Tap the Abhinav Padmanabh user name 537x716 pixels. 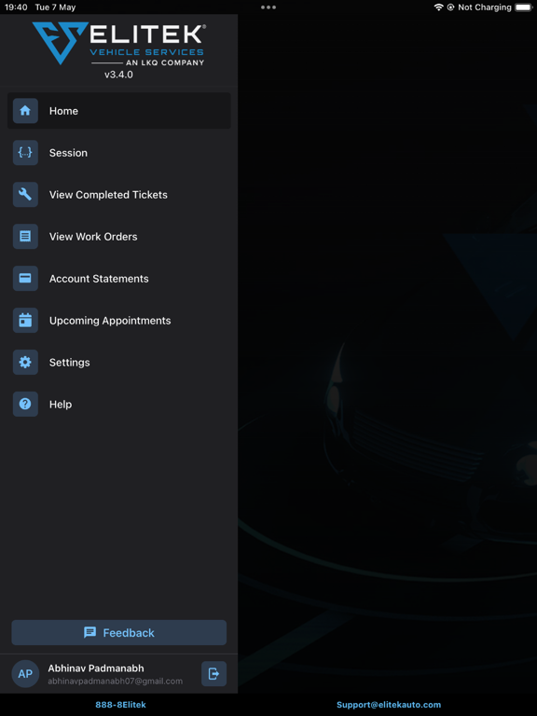tap(96, 668)
